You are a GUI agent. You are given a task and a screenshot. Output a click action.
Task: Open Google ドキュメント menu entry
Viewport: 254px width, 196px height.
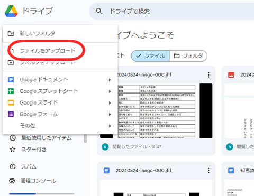pyautogui.click(x=60, y=80)
